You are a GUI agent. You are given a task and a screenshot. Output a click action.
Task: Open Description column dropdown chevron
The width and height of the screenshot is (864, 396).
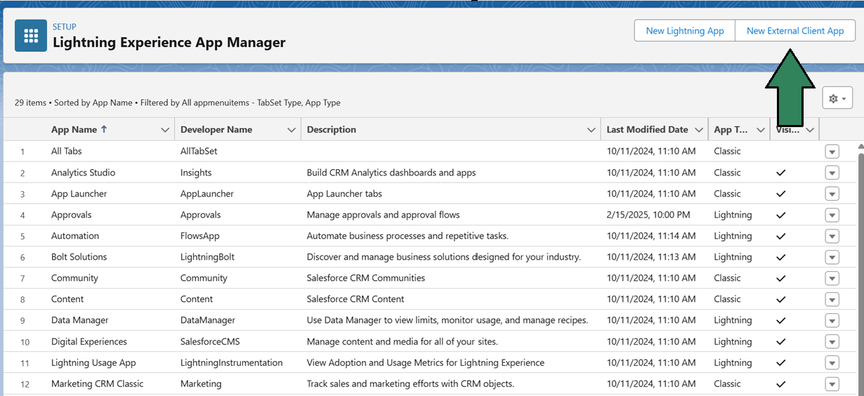pos(591,130)
